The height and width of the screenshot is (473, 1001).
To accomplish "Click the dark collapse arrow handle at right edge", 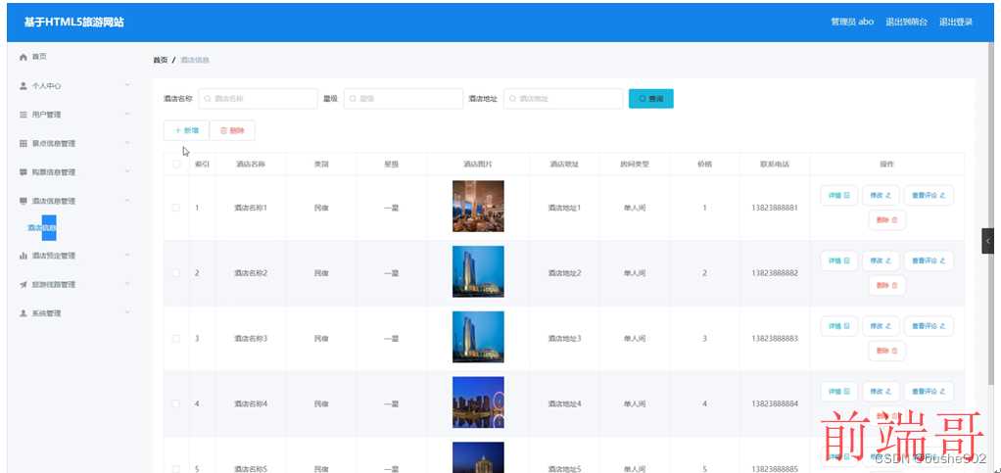I will click(x=987, y=241).
